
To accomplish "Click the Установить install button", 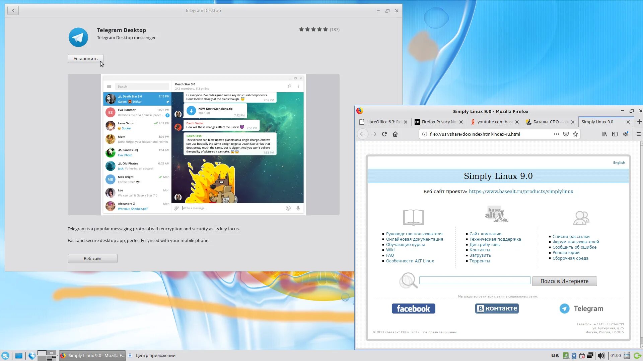I will pos(85,58).
